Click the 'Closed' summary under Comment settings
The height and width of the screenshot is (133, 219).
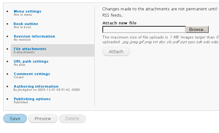(18, 77)
